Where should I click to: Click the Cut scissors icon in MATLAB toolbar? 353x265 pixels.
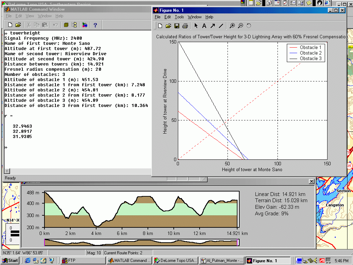point(29,25)
